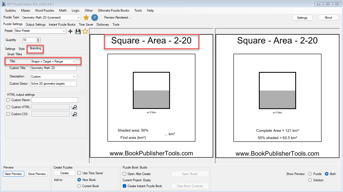
Task: Open the blue question mark help icon
Action: pos(95,18)
